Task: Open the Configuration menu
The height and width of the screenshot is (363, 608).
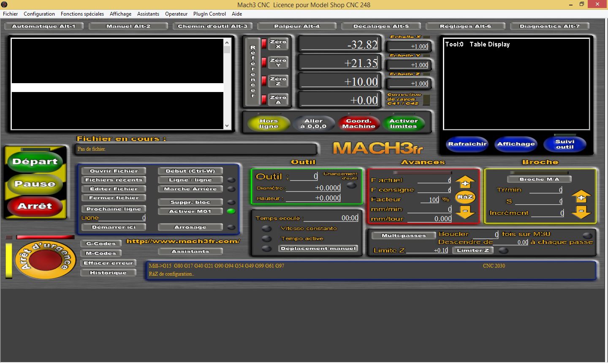Action: pyautogui.click(x=39, y=14)
